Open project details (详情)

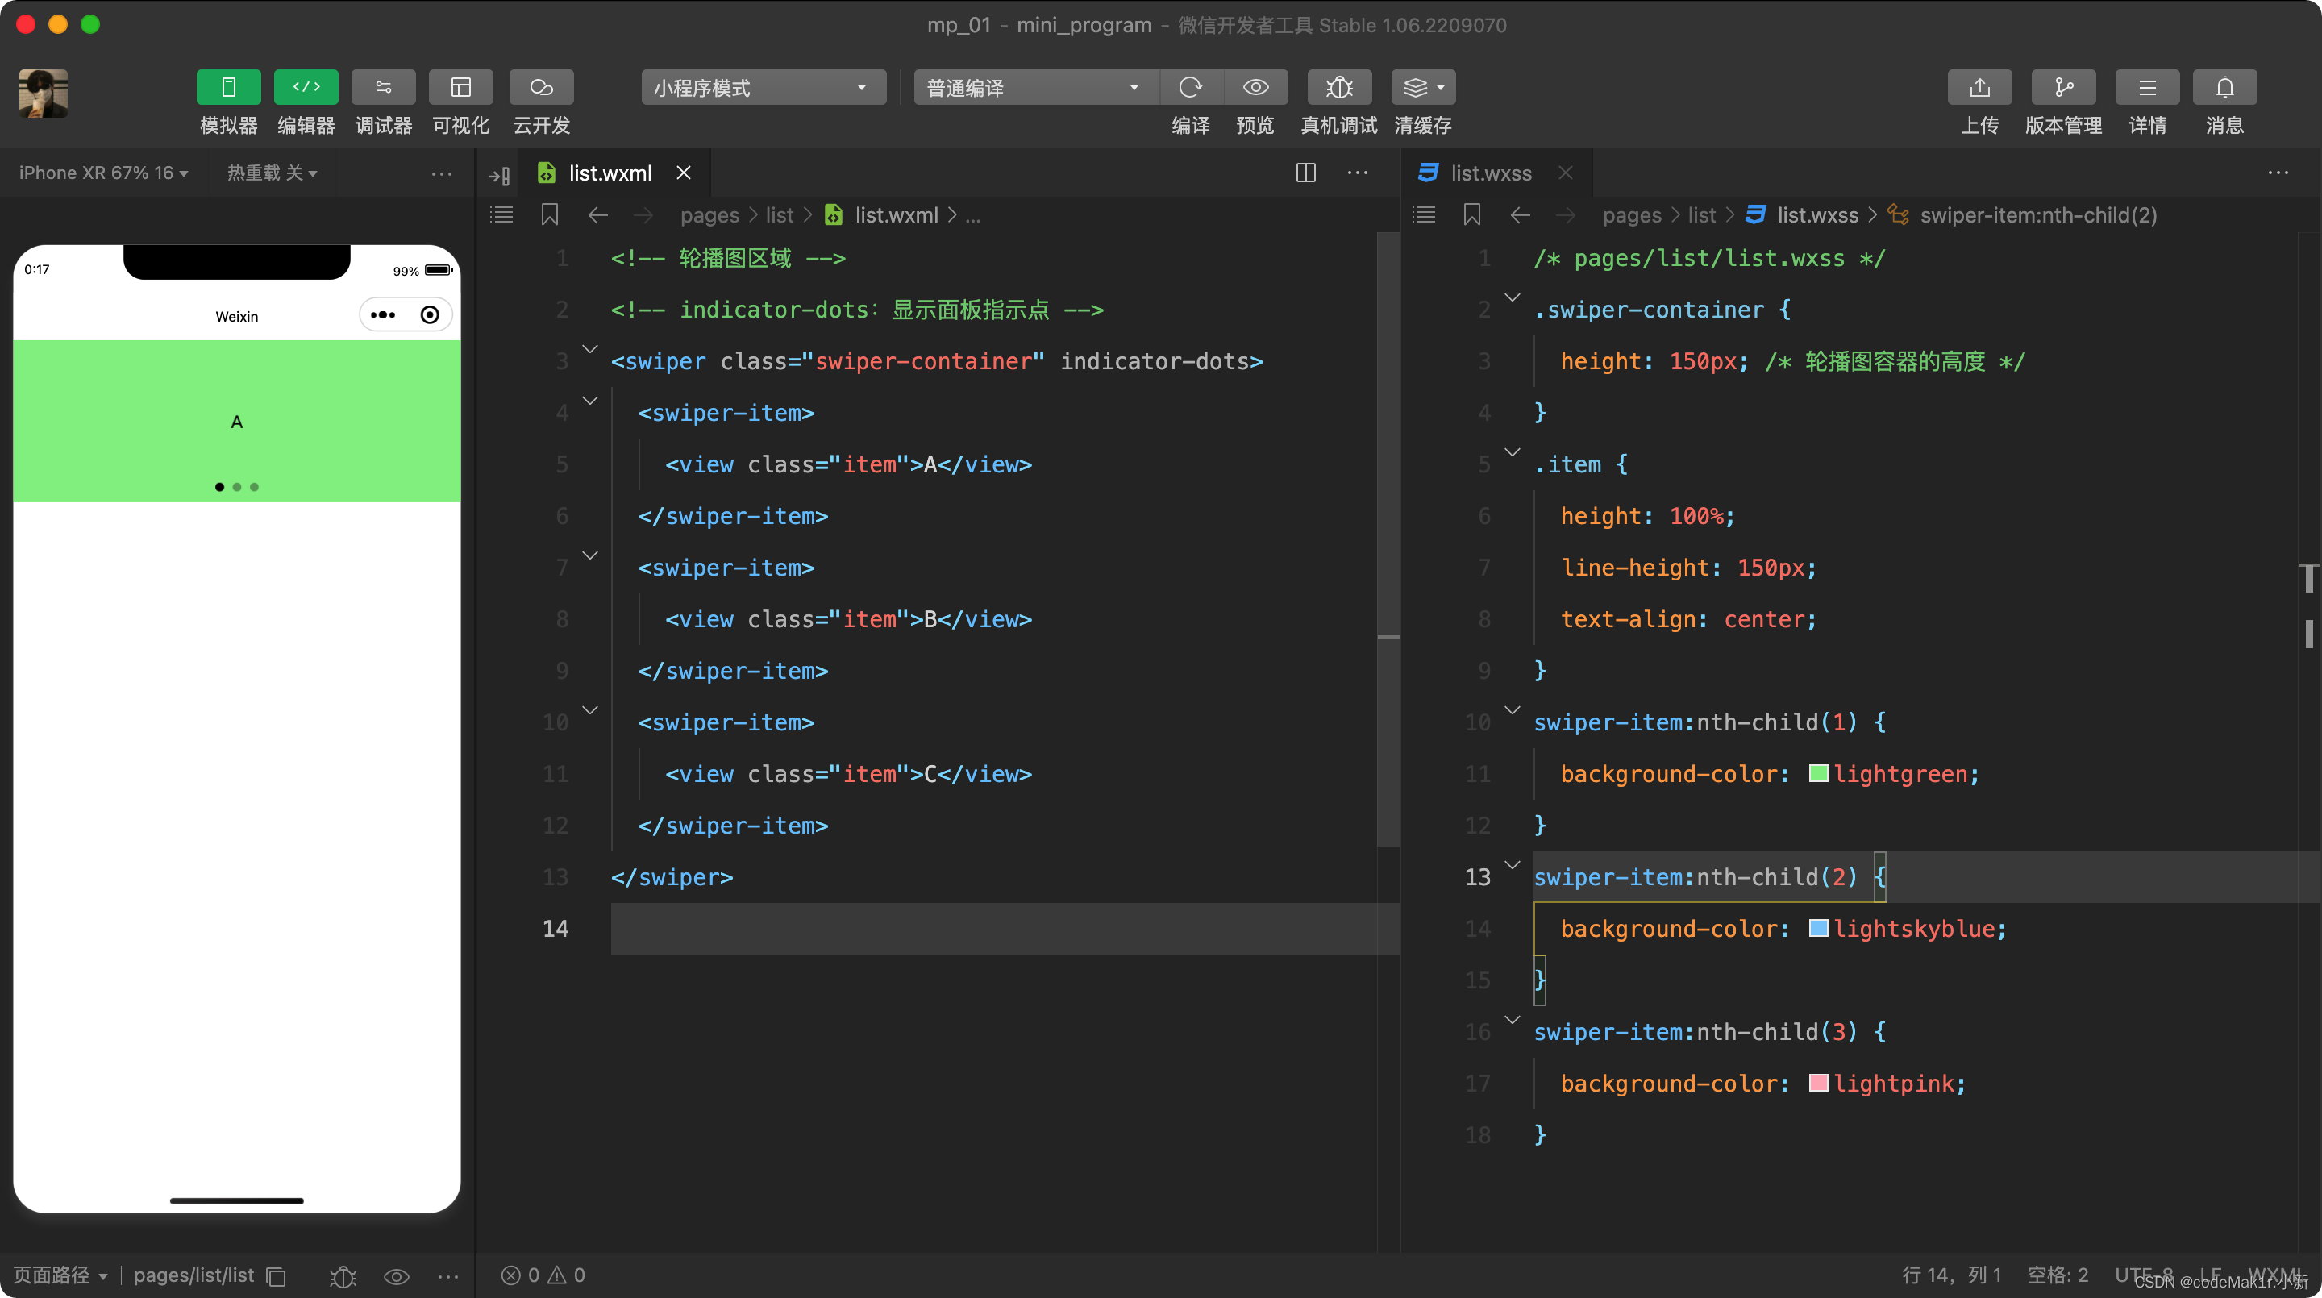pos(2147,87)
